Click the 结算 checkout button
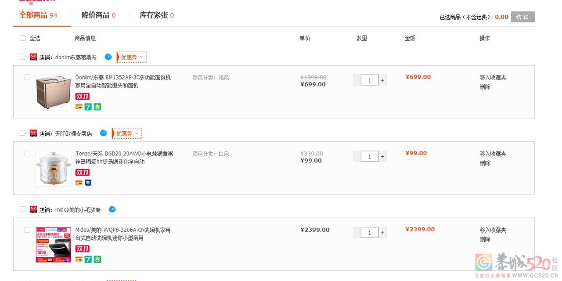This screenshot has height=281, width=562. pyautogui.click(x=522, y=17)
